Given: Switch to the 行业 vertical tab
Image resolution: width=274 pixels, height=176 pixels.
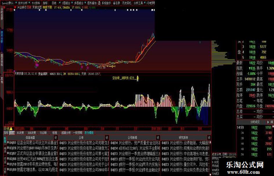Looking at the screenshot, I should point(5,160).
